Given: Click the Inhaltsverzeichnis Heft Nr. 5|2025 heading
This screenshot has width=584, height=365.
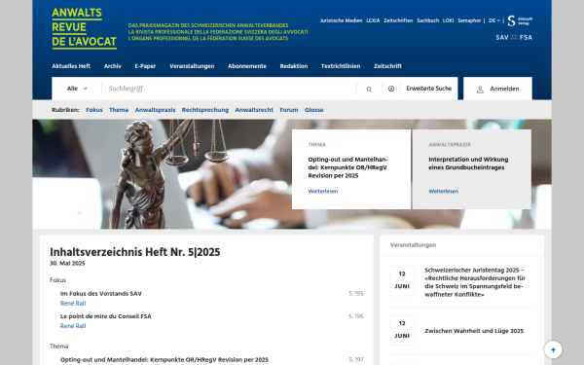Looking at the screenshot, I should (x=135, y=252).
